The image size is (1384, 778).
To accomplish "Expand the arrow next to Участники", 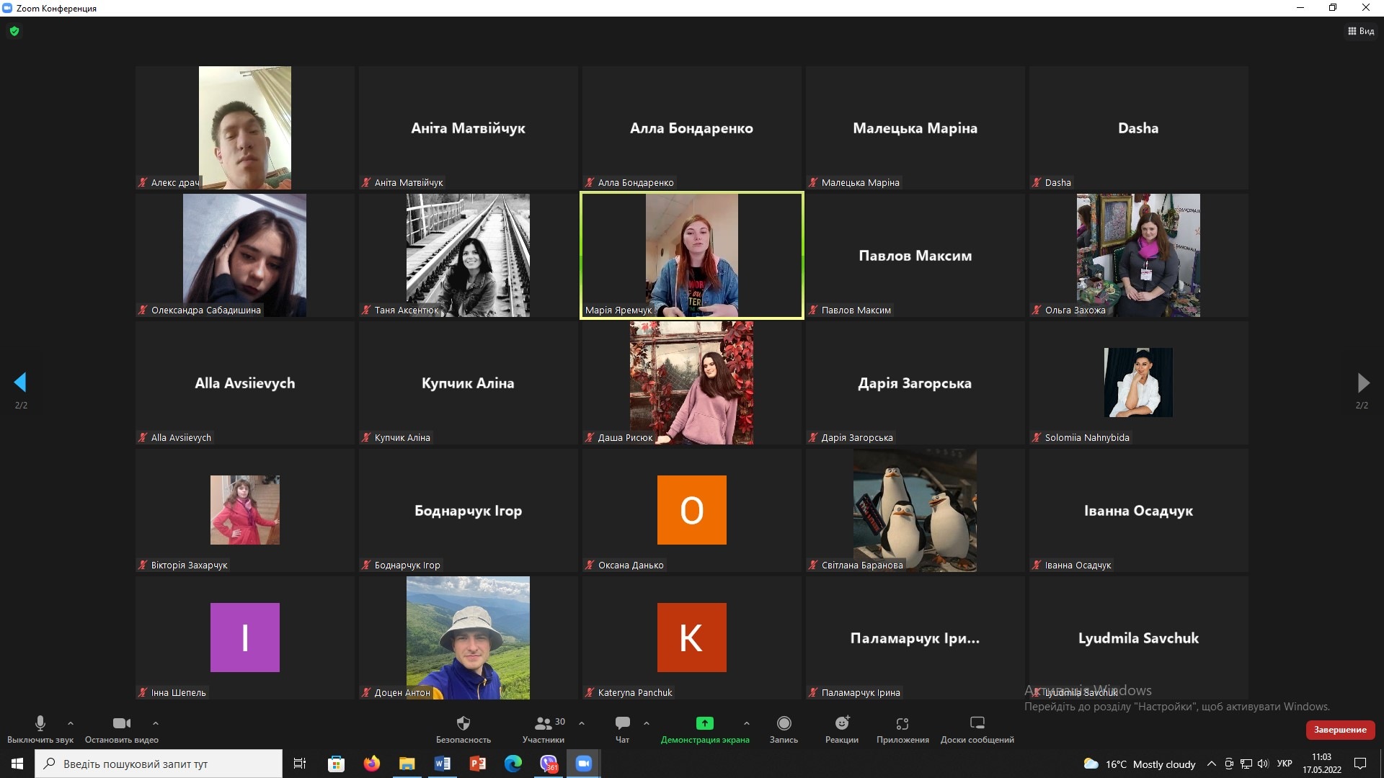I will [582, 723].
